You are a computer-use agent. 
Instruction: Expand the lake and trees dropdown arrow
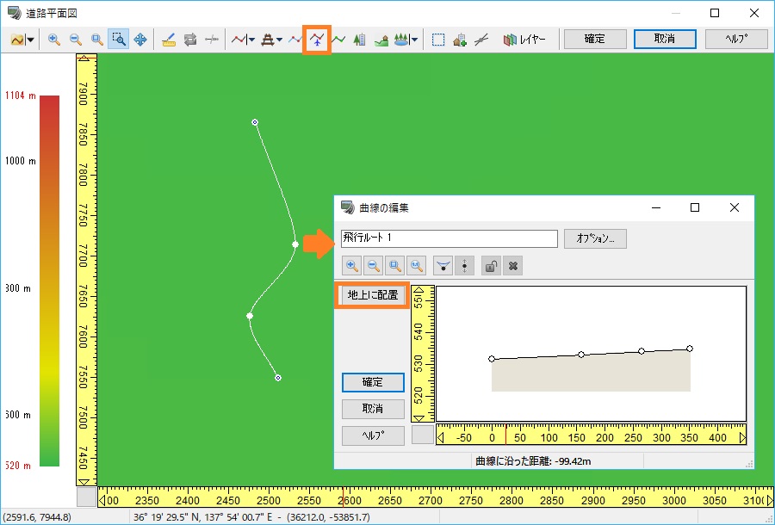point(414,40)
